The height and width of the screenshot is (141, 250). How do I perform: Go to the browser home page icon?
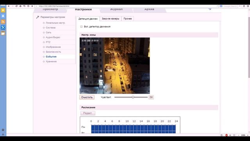20,6
